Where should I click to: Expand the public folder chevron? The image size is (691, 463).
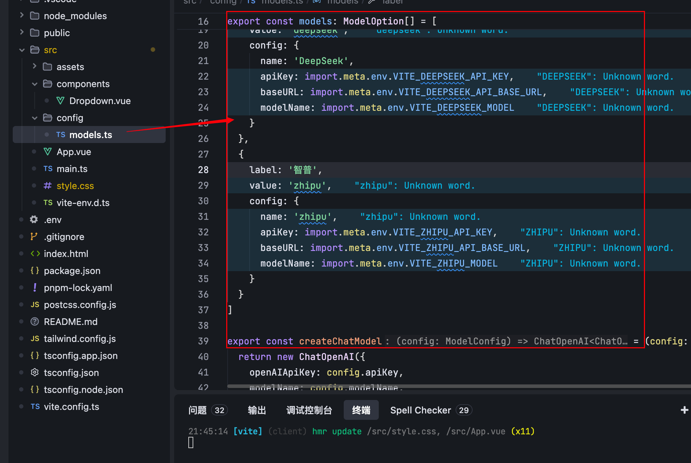point(22,33)
